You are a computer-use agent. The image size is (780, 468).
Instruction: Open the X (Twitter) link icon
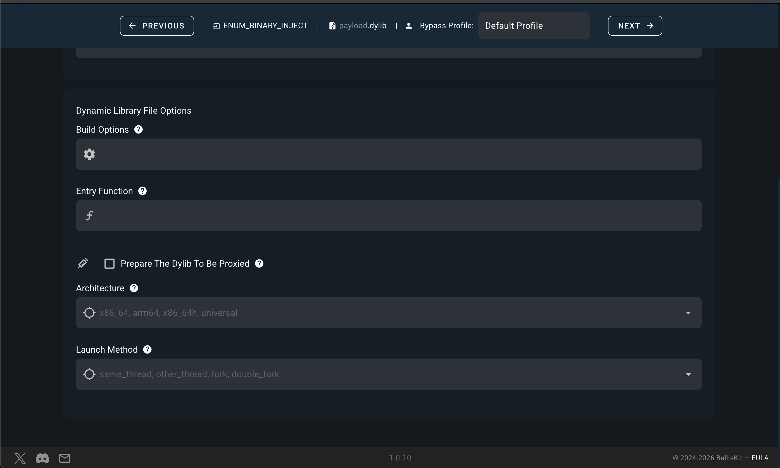point(20,458)
